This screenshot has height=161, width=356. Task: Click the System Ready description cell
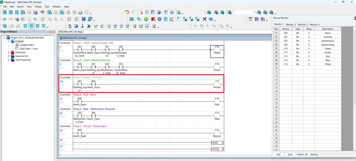coord(327,45)
